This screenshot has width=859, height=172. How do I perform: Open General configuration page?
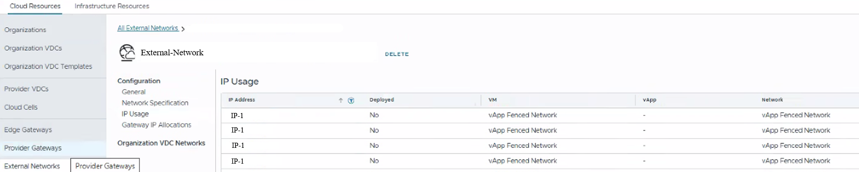pyautogui.click(x=134, y=92)
